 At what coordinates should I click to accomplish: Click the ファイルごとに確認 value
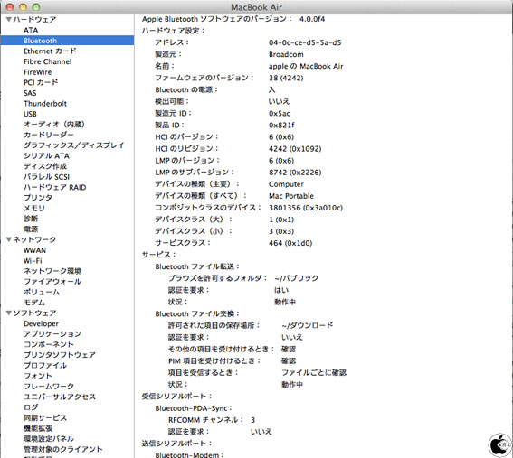coord(313,372)
